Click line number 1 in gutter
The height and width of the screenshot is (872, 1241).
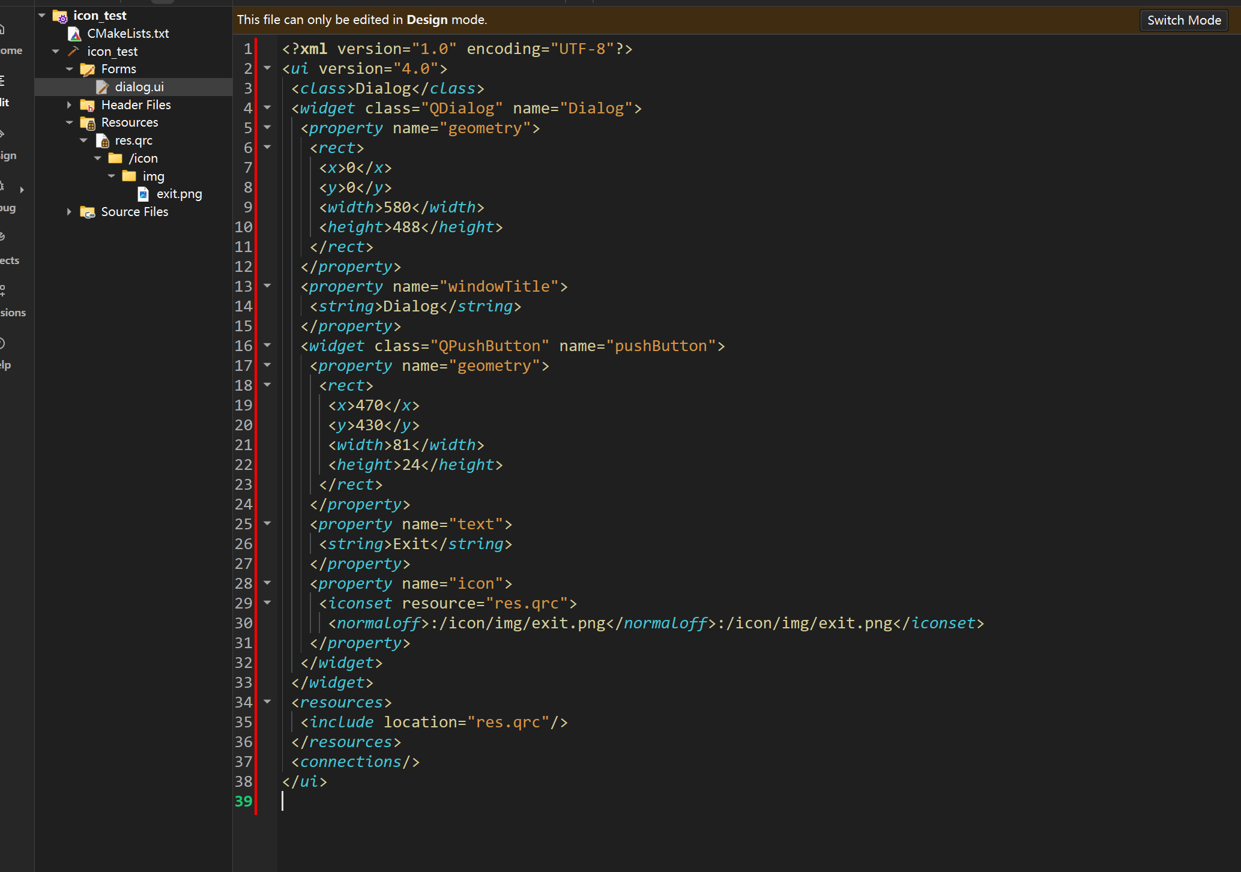click(248, 49)
